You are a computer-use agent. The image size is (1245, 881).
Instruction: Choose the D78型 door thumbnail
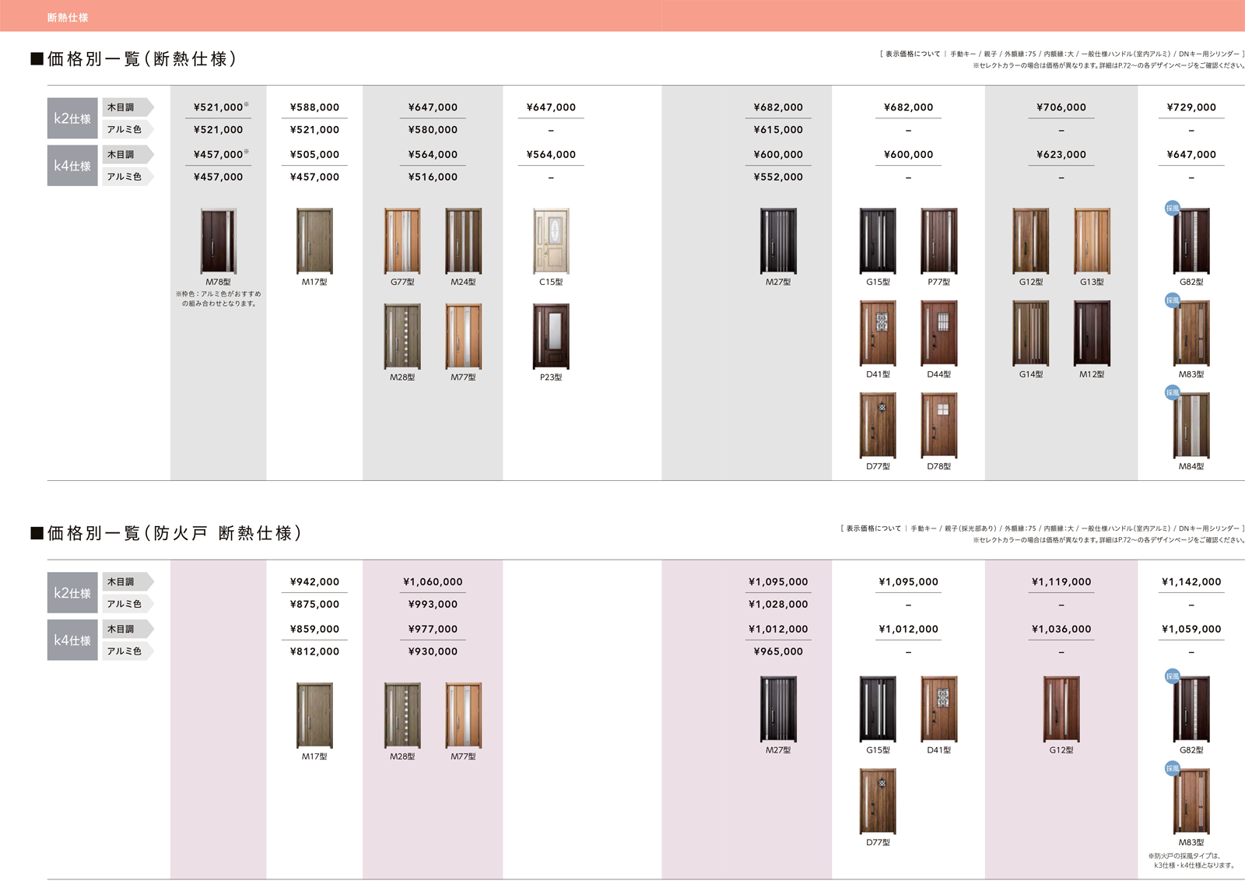(938, 426)
